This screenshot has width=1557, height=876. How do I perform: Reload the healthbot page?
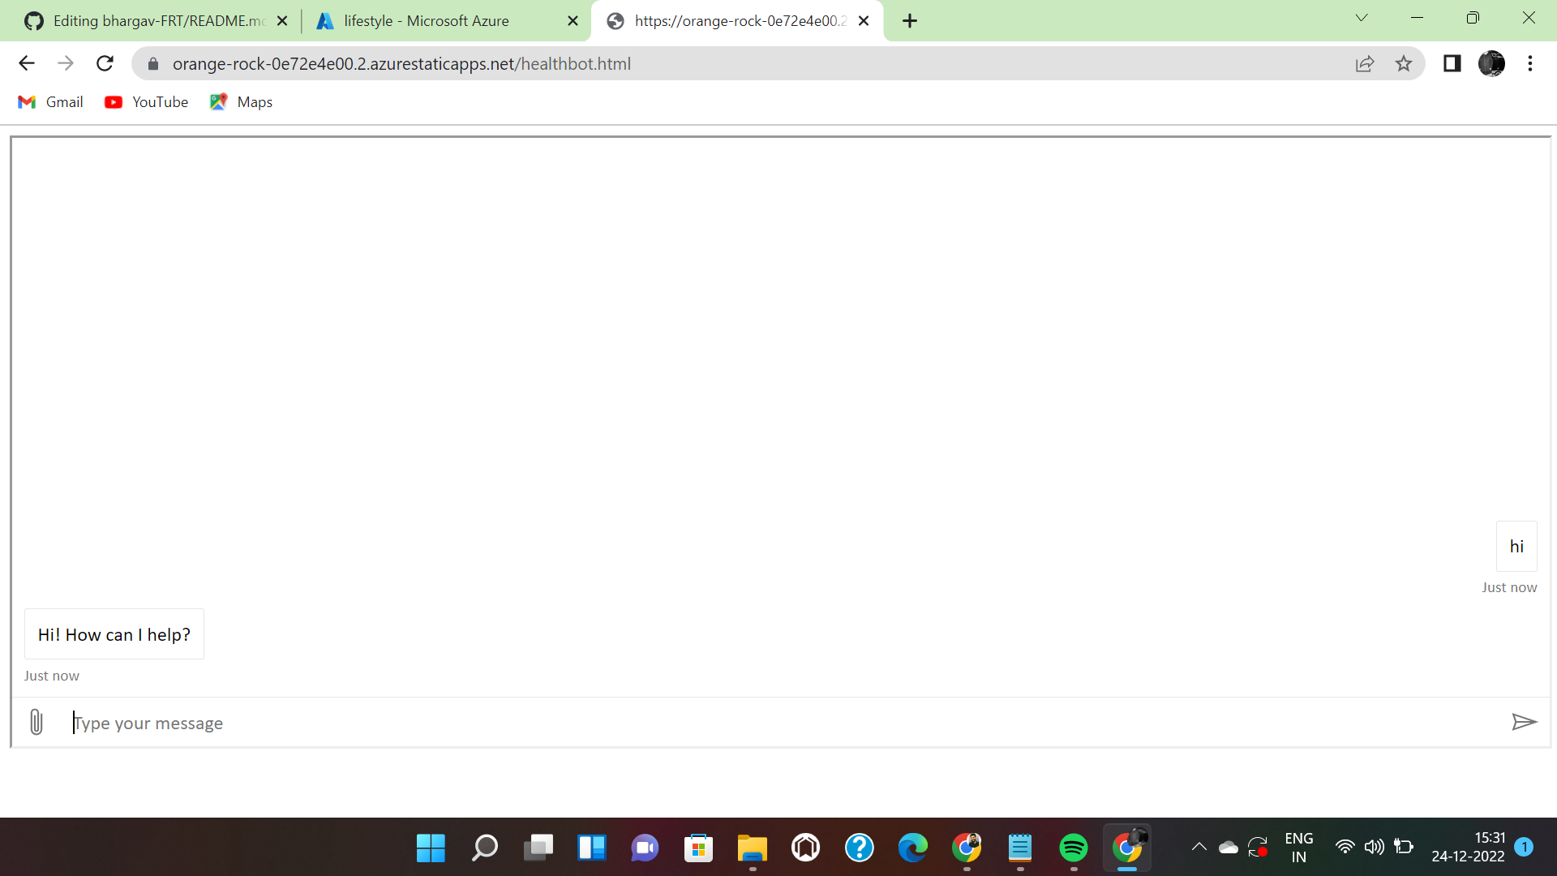pos(105,63)
